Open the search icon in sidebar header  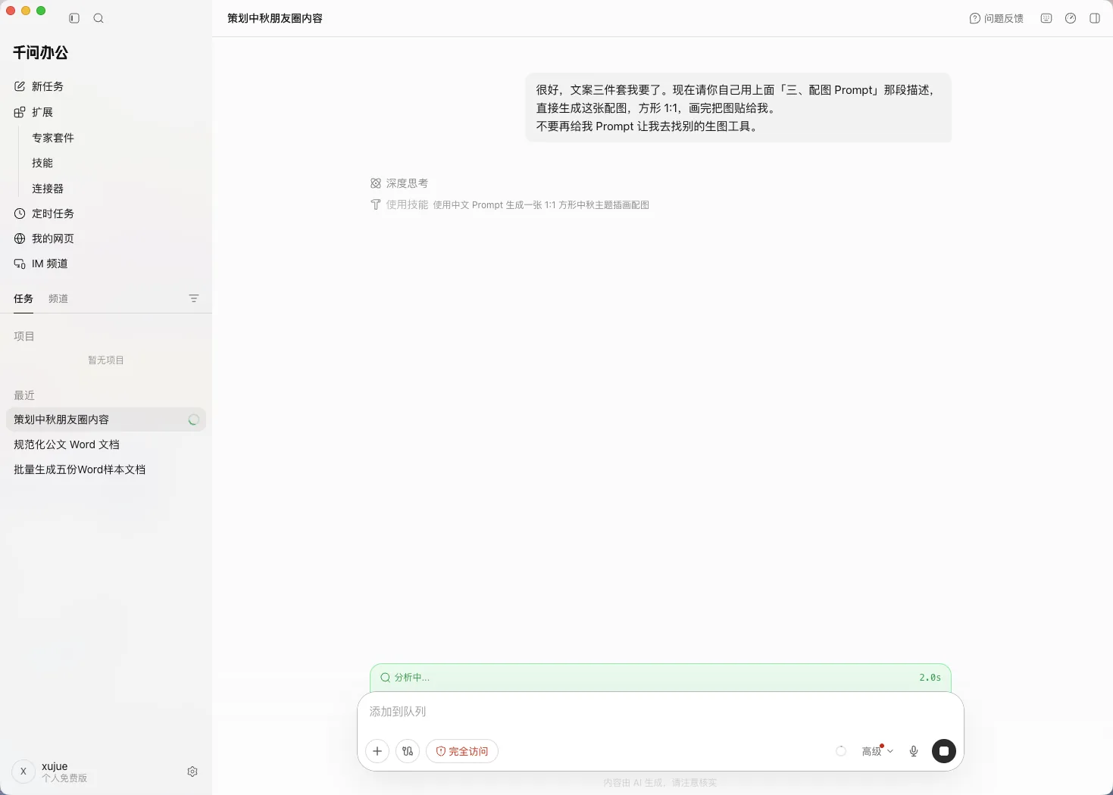(98, 18)
